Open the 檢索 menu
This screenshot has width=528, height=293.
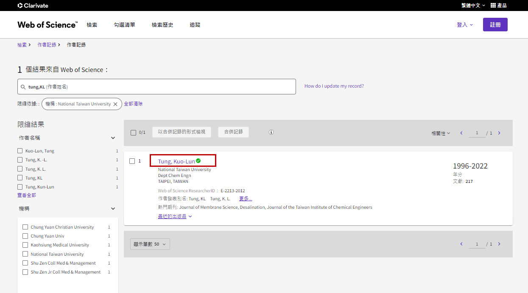point(92,25)
